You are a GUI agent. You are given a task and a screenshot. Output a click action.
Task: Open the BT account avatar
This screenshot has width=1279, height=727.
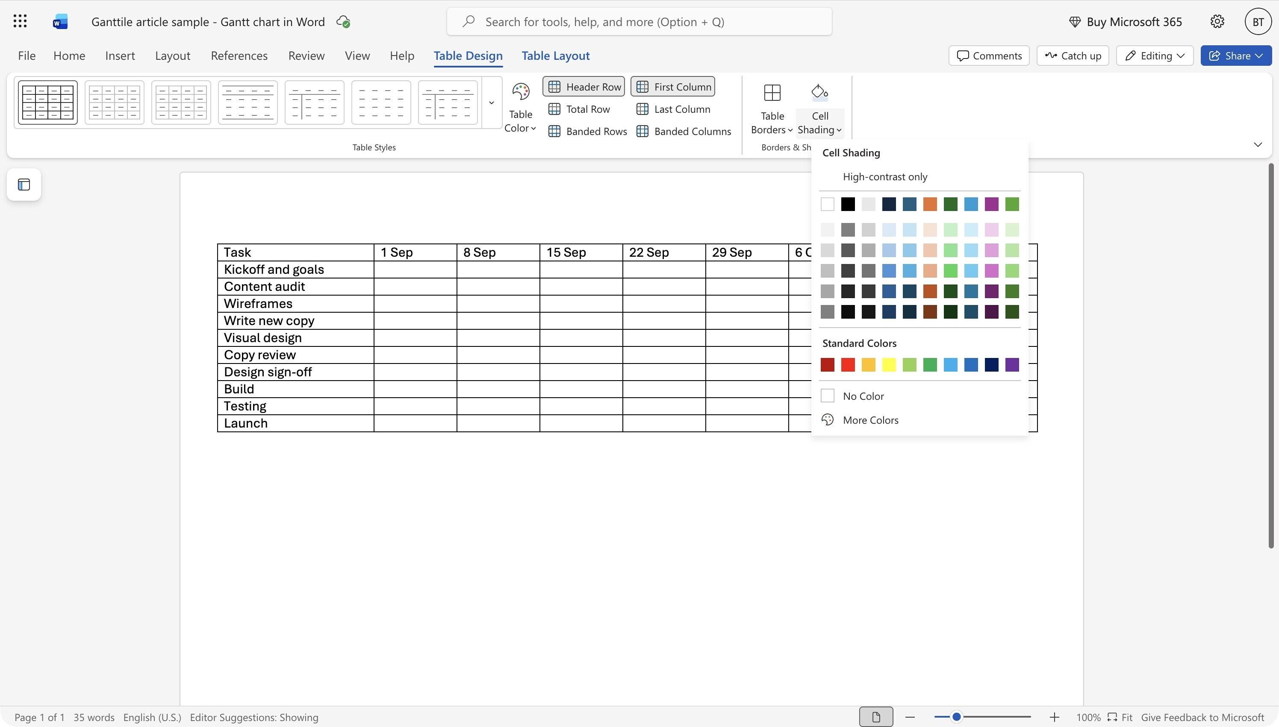1258,21
